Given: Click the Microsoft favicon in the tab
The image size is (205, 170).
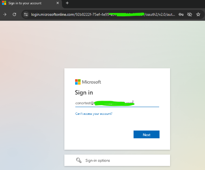Looking at the screenshot, I should [x=4, y=3].
